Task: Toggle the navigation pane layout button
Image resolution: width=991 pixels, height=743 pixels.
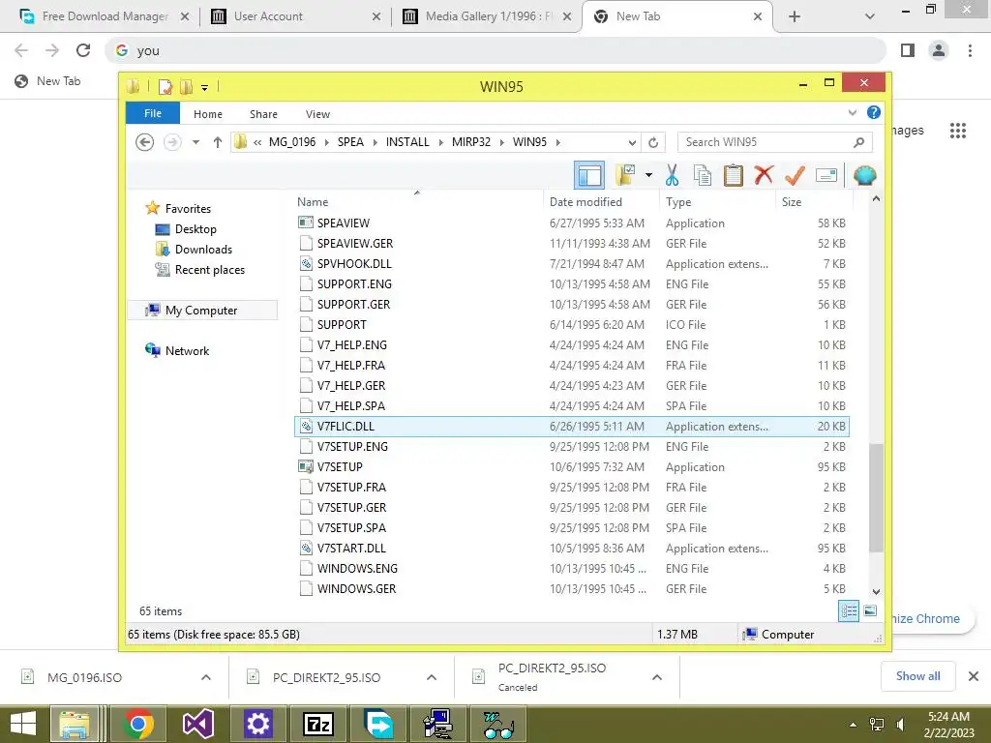Action: [589, 175]
